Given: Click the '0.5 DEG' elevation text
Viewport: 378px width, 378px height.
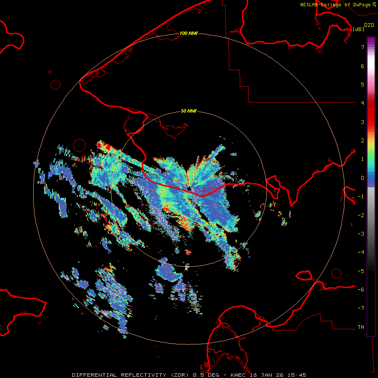Looking at the screenshot, I should coord(206,375).
